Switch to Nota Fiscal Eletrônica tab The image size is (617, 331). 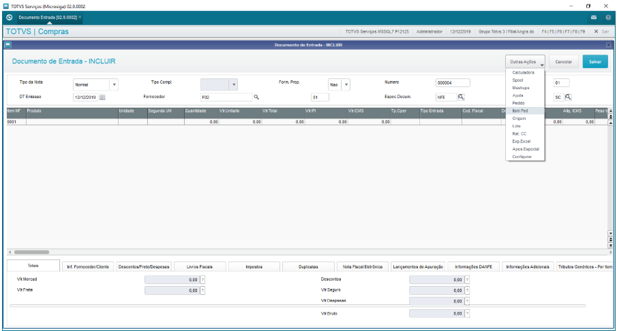coord(363,267)
